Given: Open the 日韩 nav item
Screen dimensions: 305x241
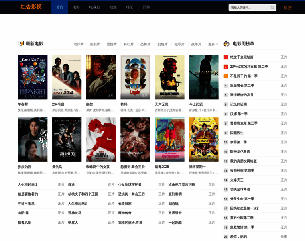Looking at the screenshot, I should tap(146, 7).
